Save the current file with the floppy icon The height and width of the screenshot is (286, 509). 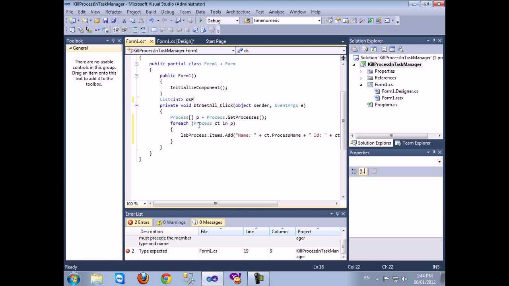[x=105, y=21]
